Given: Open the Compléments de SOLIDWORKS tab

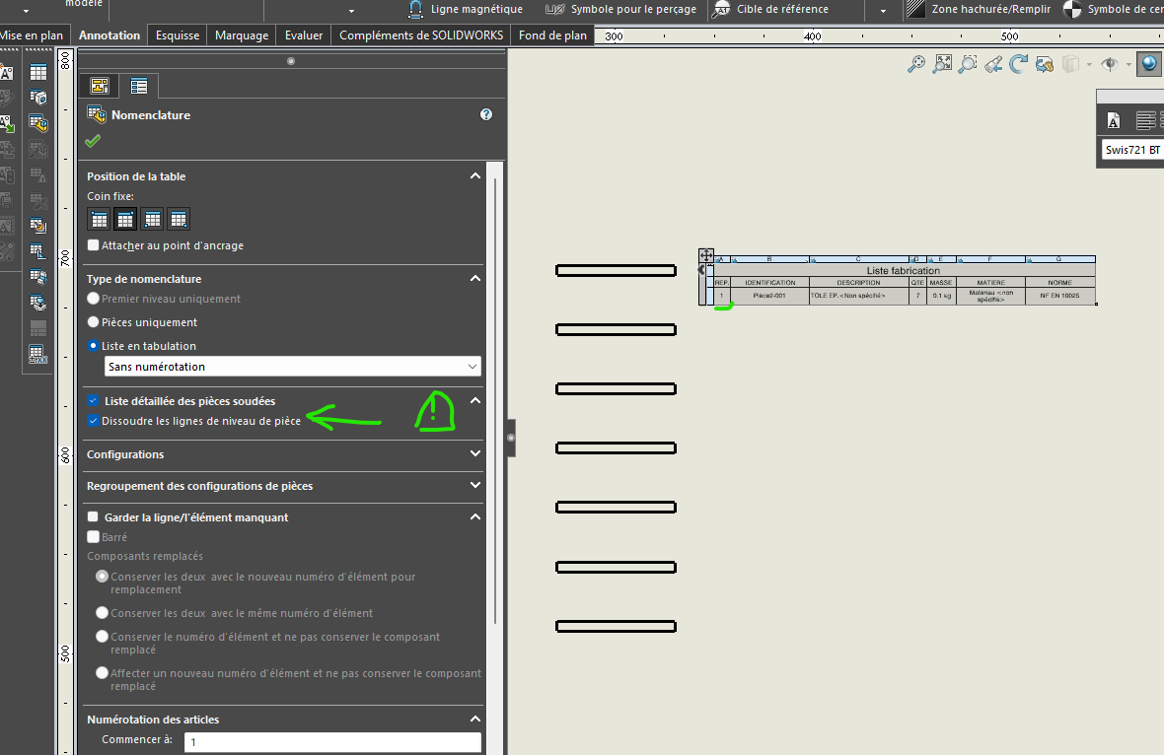Looking at the screenshot, I should 421,35.
